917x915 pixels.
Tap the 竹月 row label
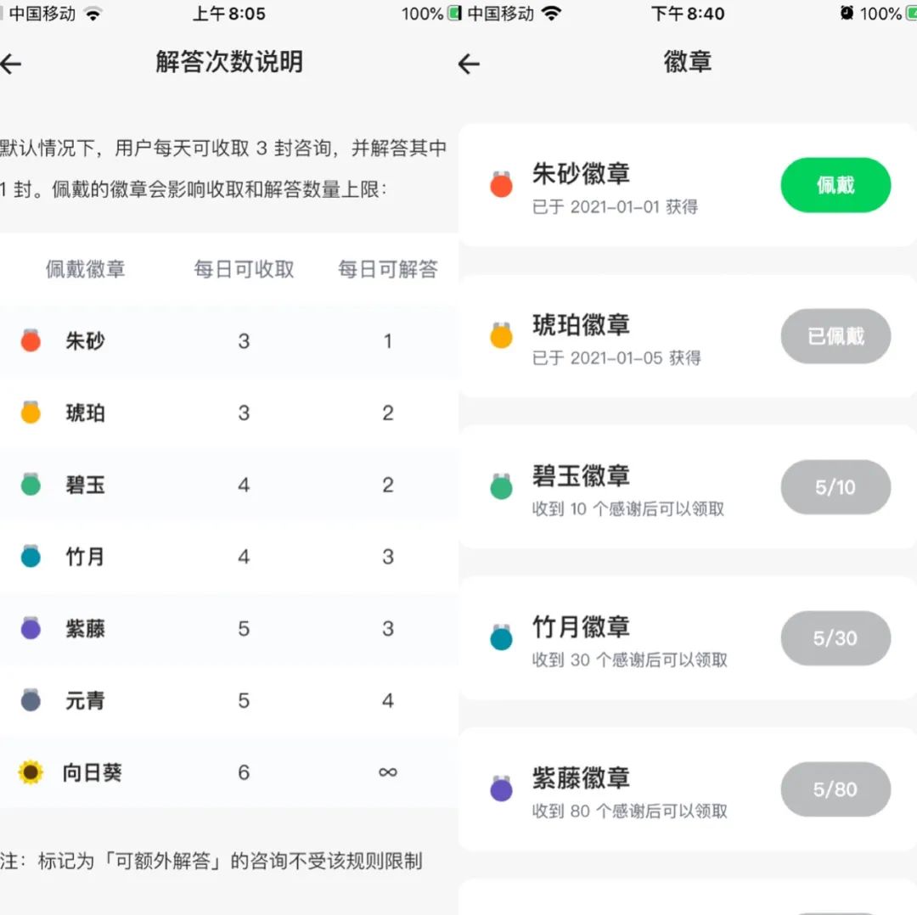pyautogui.click(x=86, y=557)
